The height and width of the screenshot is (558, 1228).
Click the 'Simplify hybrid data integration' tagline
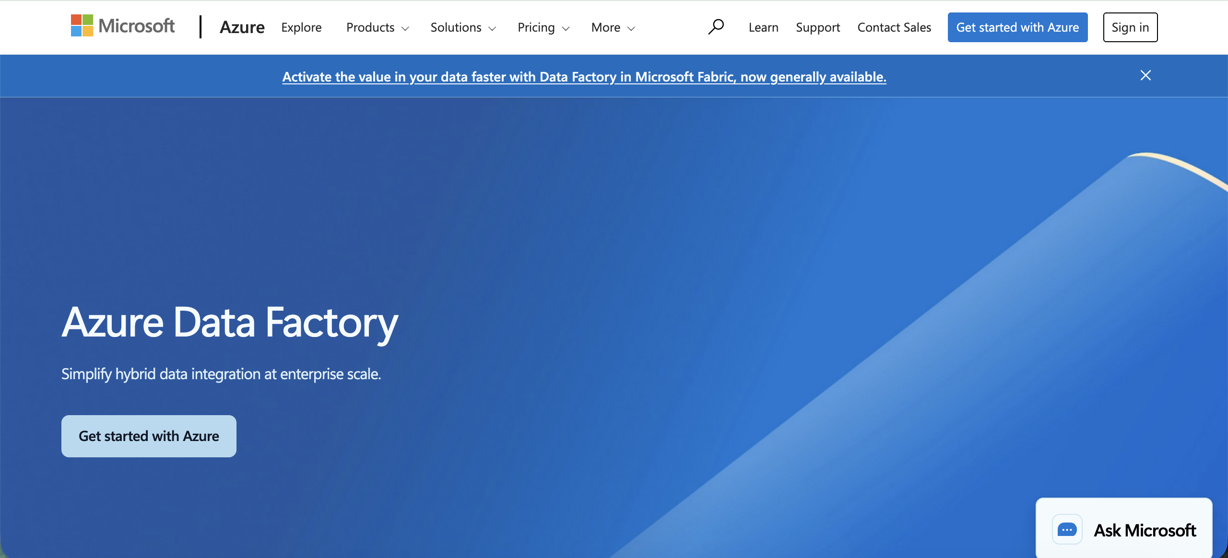pyautogui.click(x=221, y=374)
